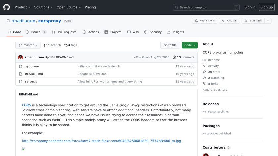Expand the Solutions menu
This screenshot has height=156, width=278.
43,7
